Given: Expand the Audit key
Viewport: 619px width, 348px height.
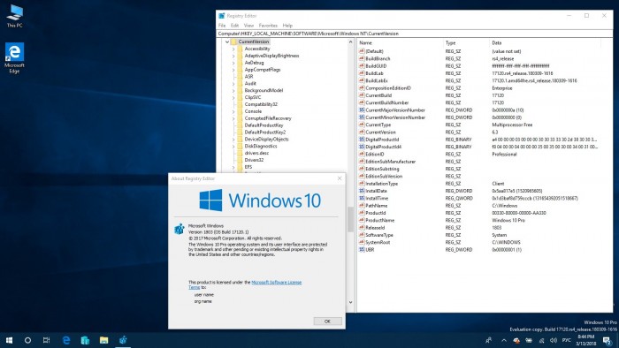Looking at the screenshot, I should (x=233, y=84).
